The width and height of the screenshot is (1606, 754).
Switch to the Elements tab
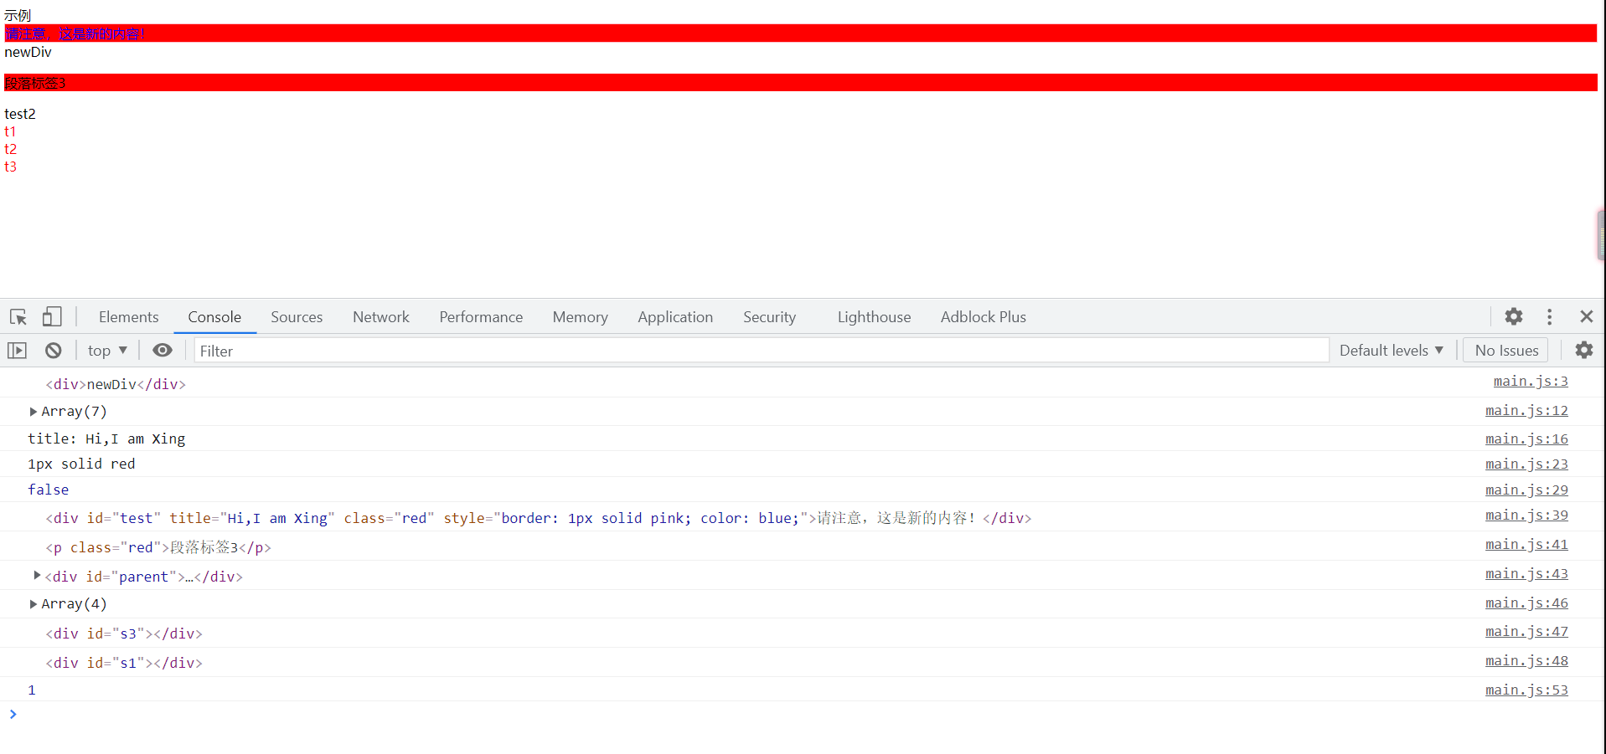128,316
